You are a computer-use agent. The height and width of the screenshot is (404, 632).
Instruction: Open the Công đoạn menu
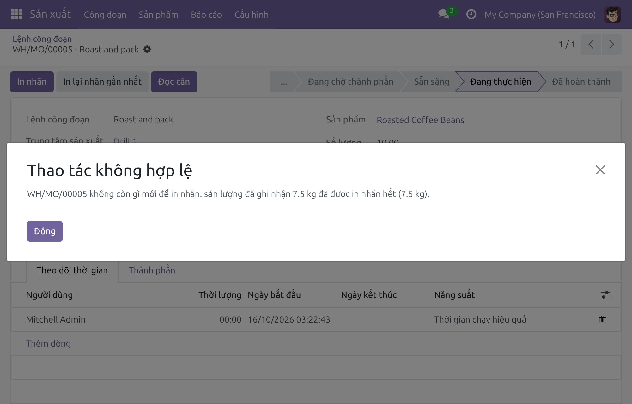coord(105,15)
